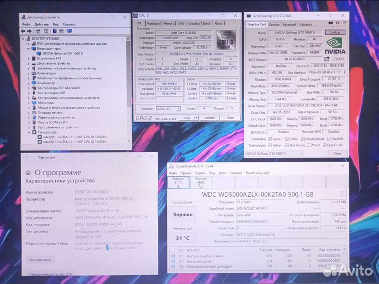Screen dimensions: 379x284
Task: Expand the Дисковые устройства node
Action: (28, 63)
